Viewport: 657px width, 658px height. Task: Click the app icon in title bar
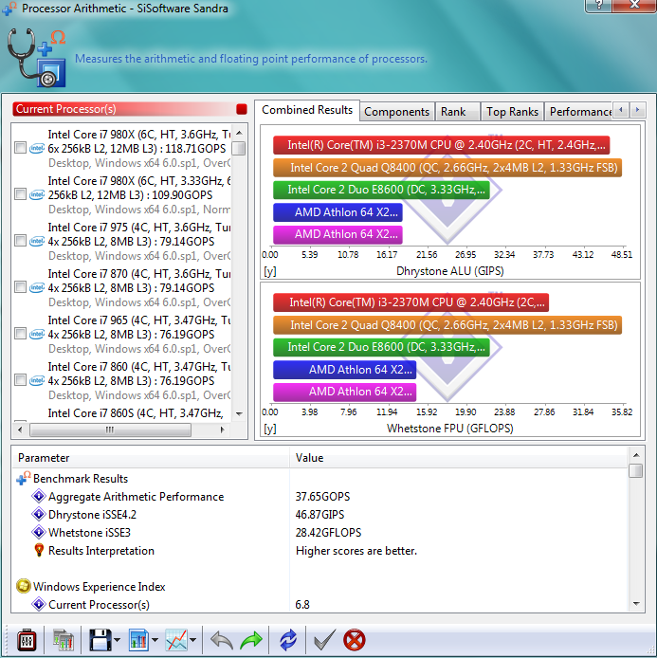tap(9, 8)
